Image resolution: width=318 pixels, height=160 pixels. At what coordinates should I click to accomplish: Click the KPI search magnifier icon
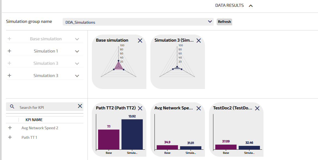(x=12, y=106)
